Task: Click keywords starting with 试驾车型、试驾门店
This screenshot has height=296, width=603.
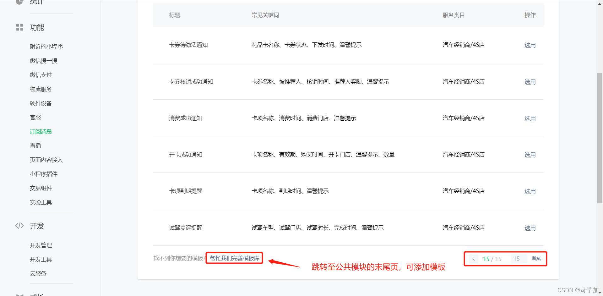Action: click(x=318, y=228)
